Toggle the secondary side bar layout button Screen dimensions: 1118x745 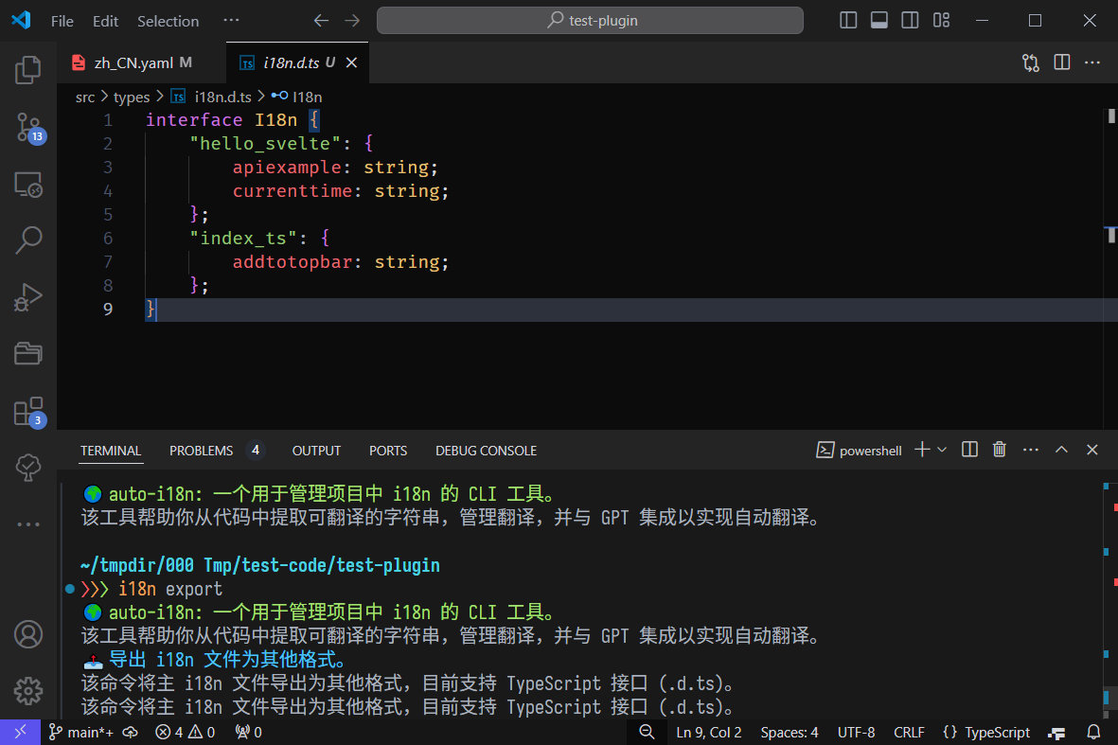coord(910,20)
